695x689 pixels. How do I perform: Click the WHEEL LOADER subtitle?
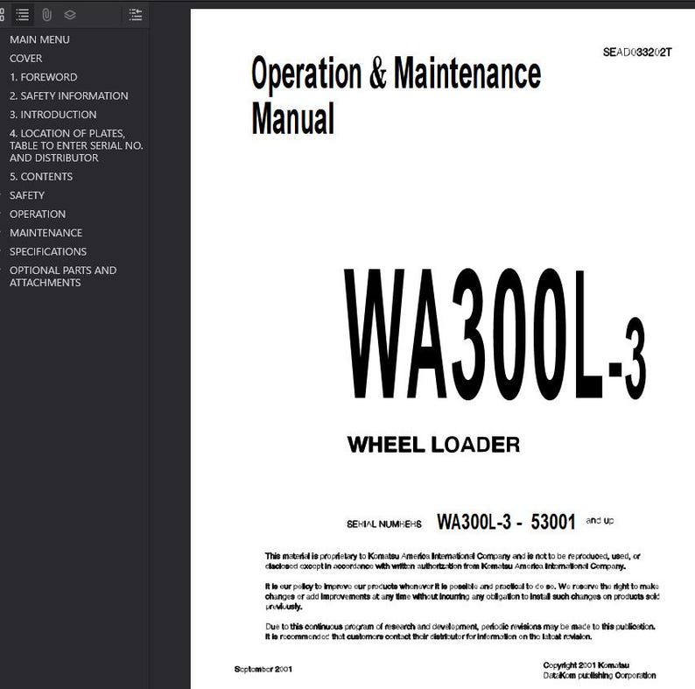point(433,445)
